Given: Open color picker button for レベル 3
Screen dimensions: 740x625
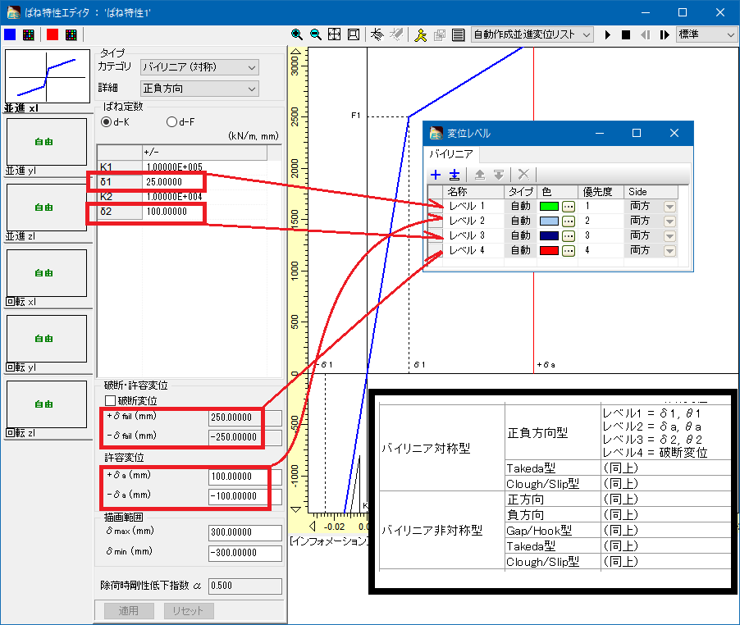Looking at the screenshot, I should [569, 236].
